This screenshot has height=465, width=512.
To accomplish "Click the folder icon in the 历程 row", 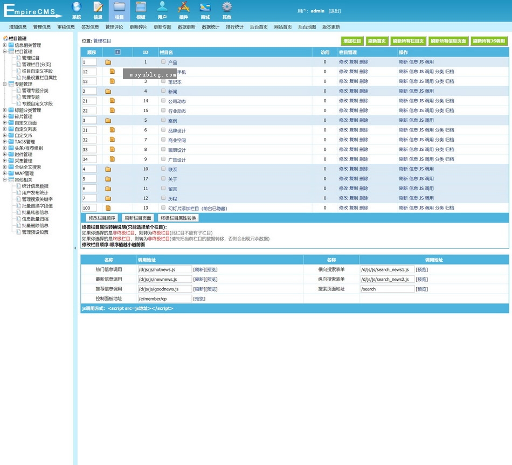I will [x=108, y=198].
